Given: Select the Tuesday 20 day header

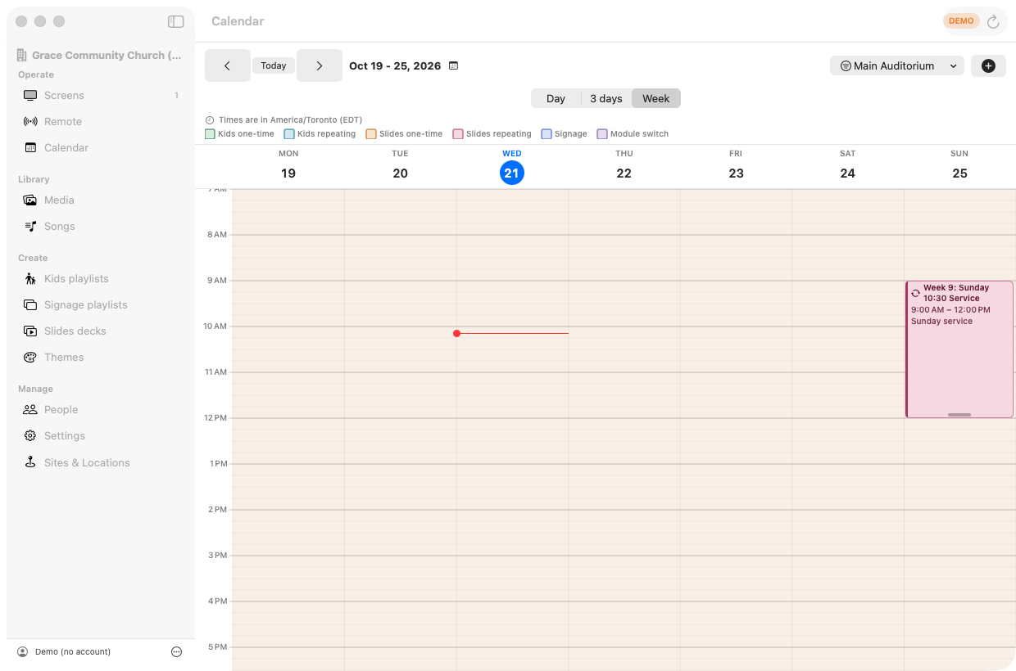Looking at the screenshot, I should click(x=400, y=165).
